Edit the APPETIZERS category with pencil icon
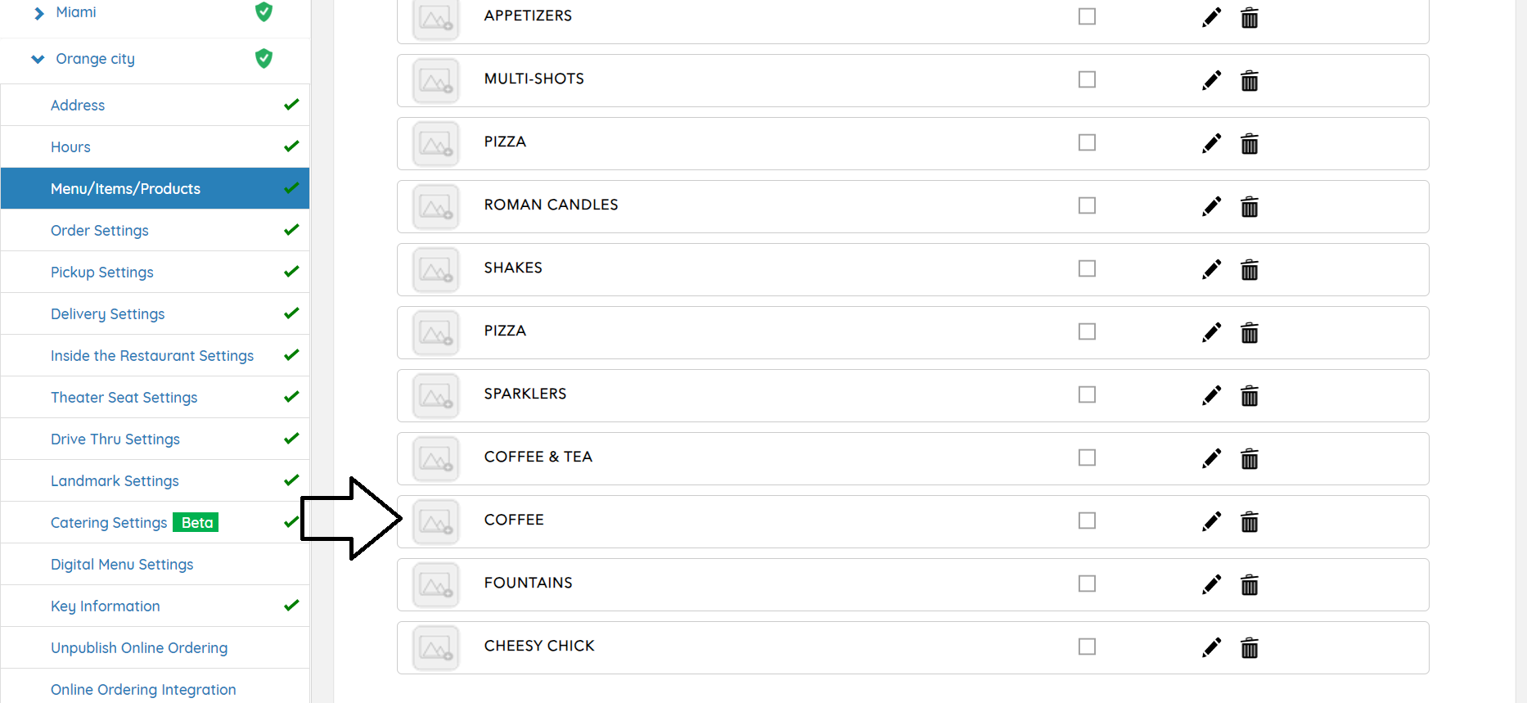This screenshot has height=703, width=1527. [1211, 17]
